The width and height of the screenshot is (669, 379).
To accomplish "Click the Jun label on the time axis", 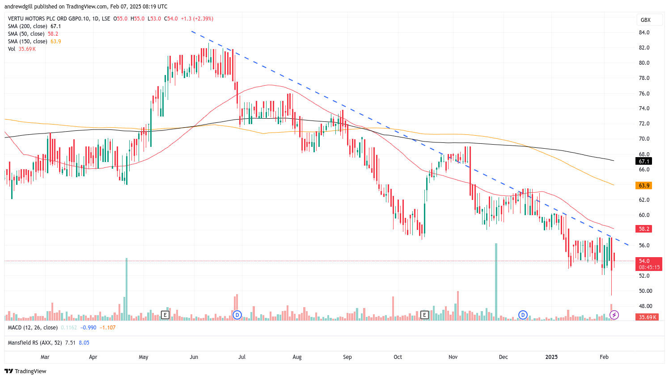I will click(x=194, y=357).
